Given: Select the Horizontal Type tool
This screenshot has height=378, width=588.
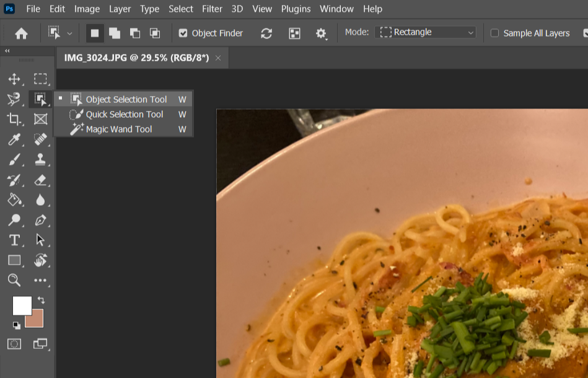Looking at the screenshot, I should [x=14, y=240].
